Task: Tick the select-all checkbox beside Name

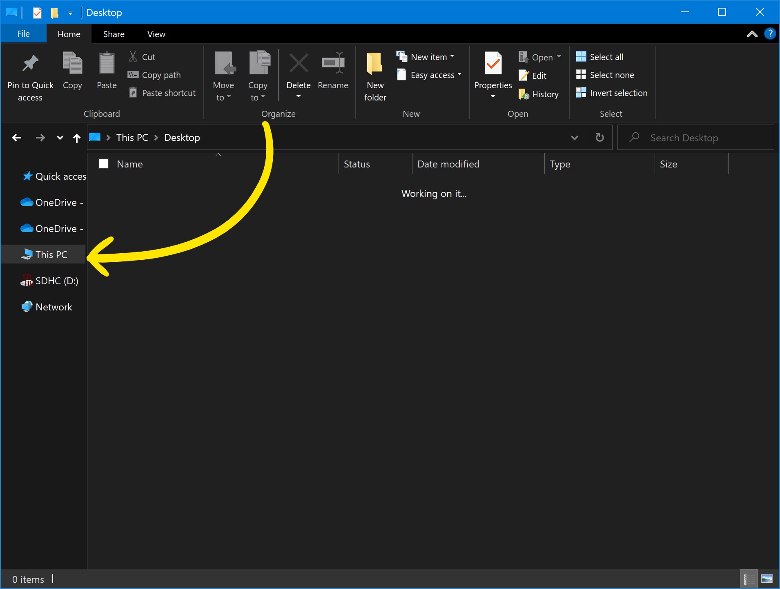Action: (104, 164)
